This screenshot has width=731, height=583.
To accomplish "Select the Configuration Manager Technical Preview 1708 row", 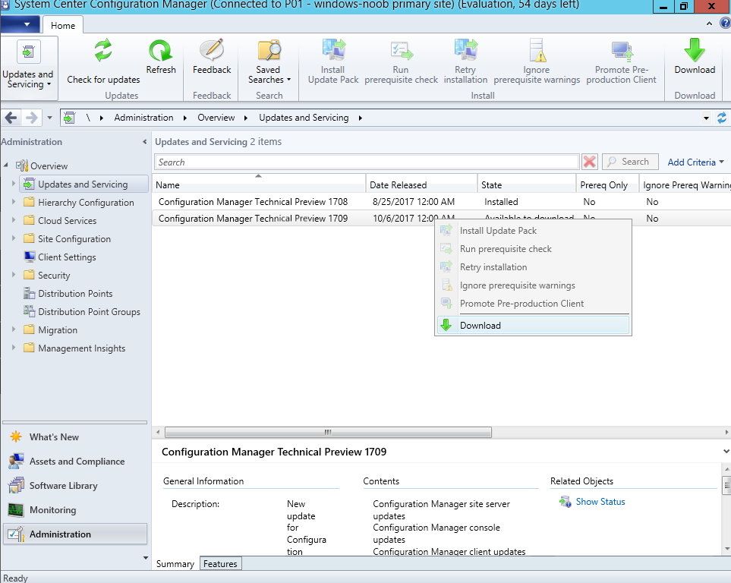I will 440,201.
